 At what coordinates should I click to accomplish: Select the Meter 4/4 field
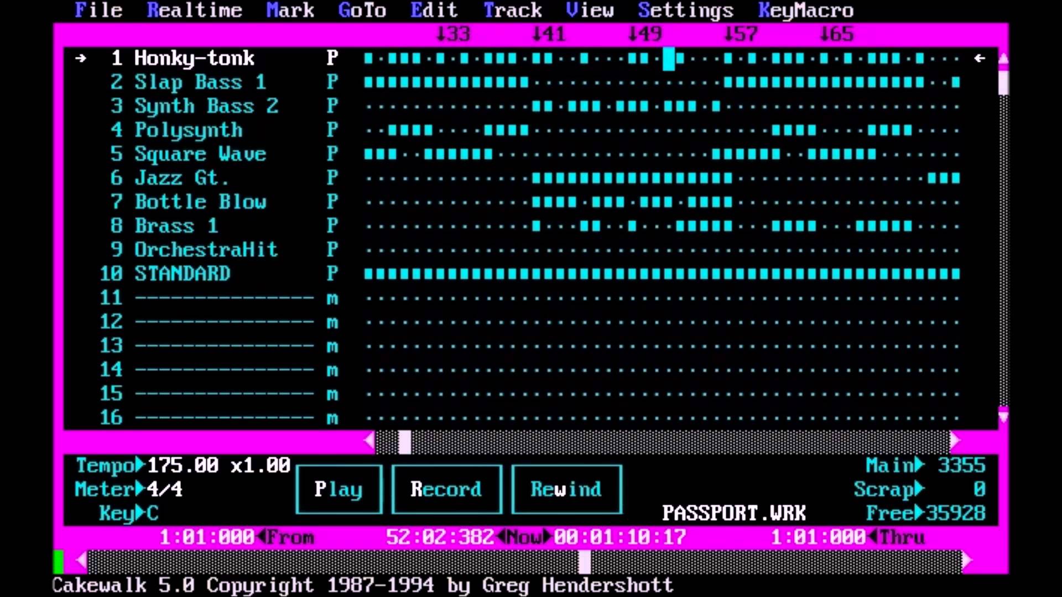click(x=165, y=489)
